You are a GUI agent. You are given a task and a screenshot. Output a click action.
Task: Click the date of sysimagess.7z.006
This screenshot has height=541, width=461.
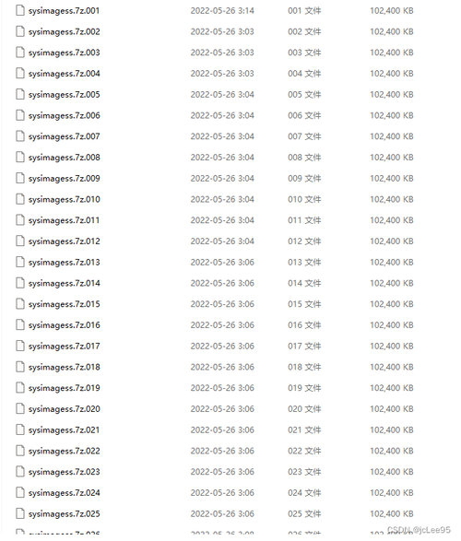(222, 115)
